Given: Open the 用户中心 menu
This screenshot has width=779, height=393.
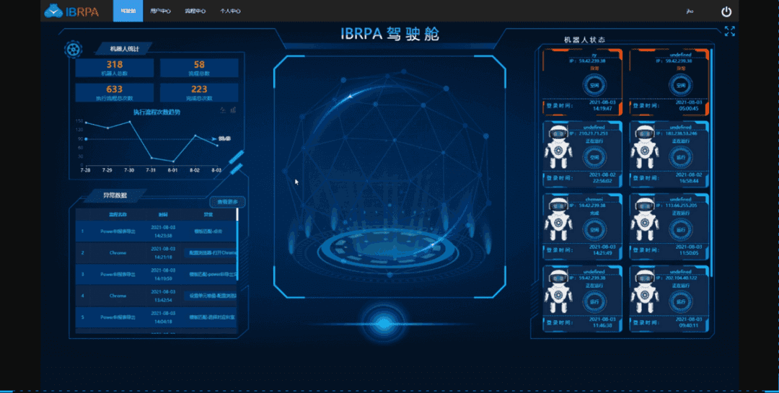Looking at the screenshot, I should click(160, 11).
